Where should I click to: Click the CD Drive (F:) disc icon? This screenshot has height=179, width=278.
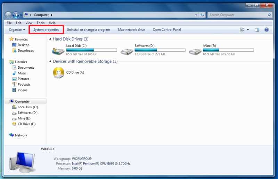point(58,73)
